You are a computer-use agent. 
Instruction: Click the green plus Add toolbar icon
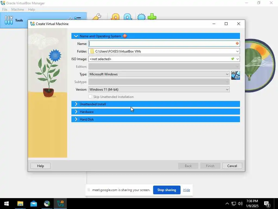(152, 17)
